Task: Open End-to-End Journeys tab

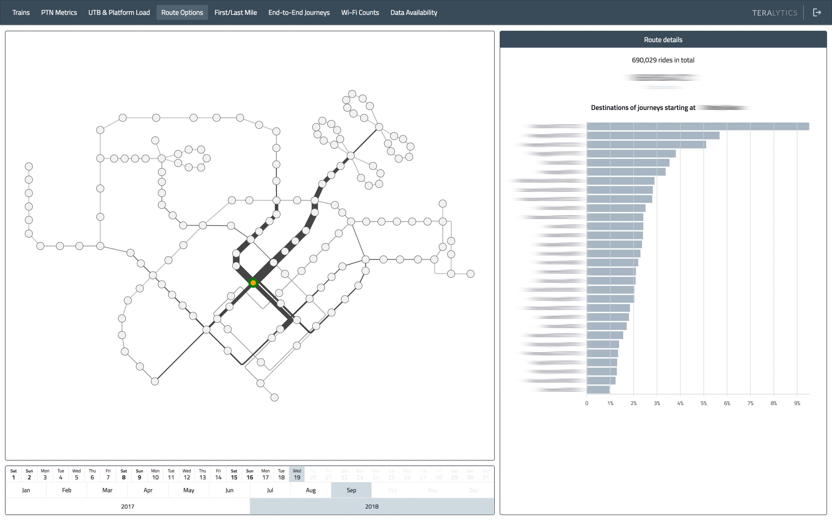Action: pyautogui.click(x=299, y=13)
